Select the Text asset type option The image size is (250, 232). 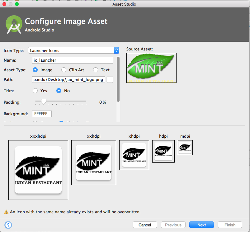click(96, 70)
